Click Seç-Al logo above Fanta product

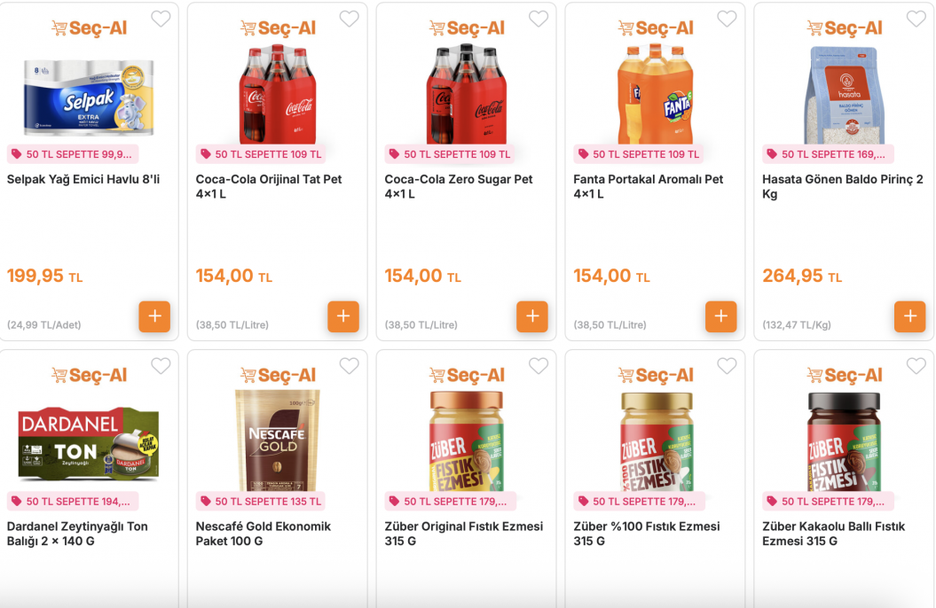pyautogui.click(x=656, y=28)
